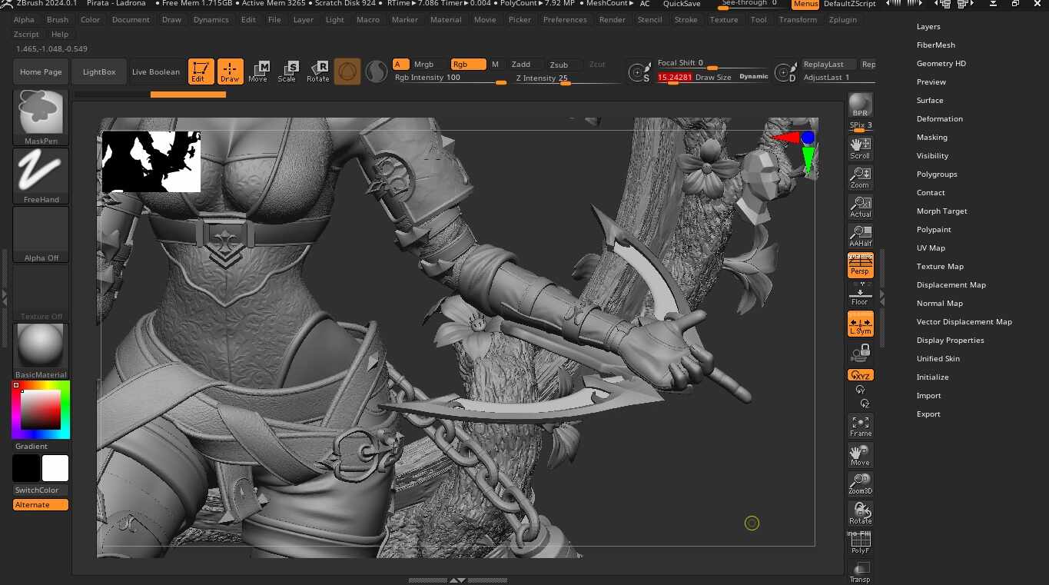
Task: Open the Texture Off selector
Action: click(x=41, y=293)
